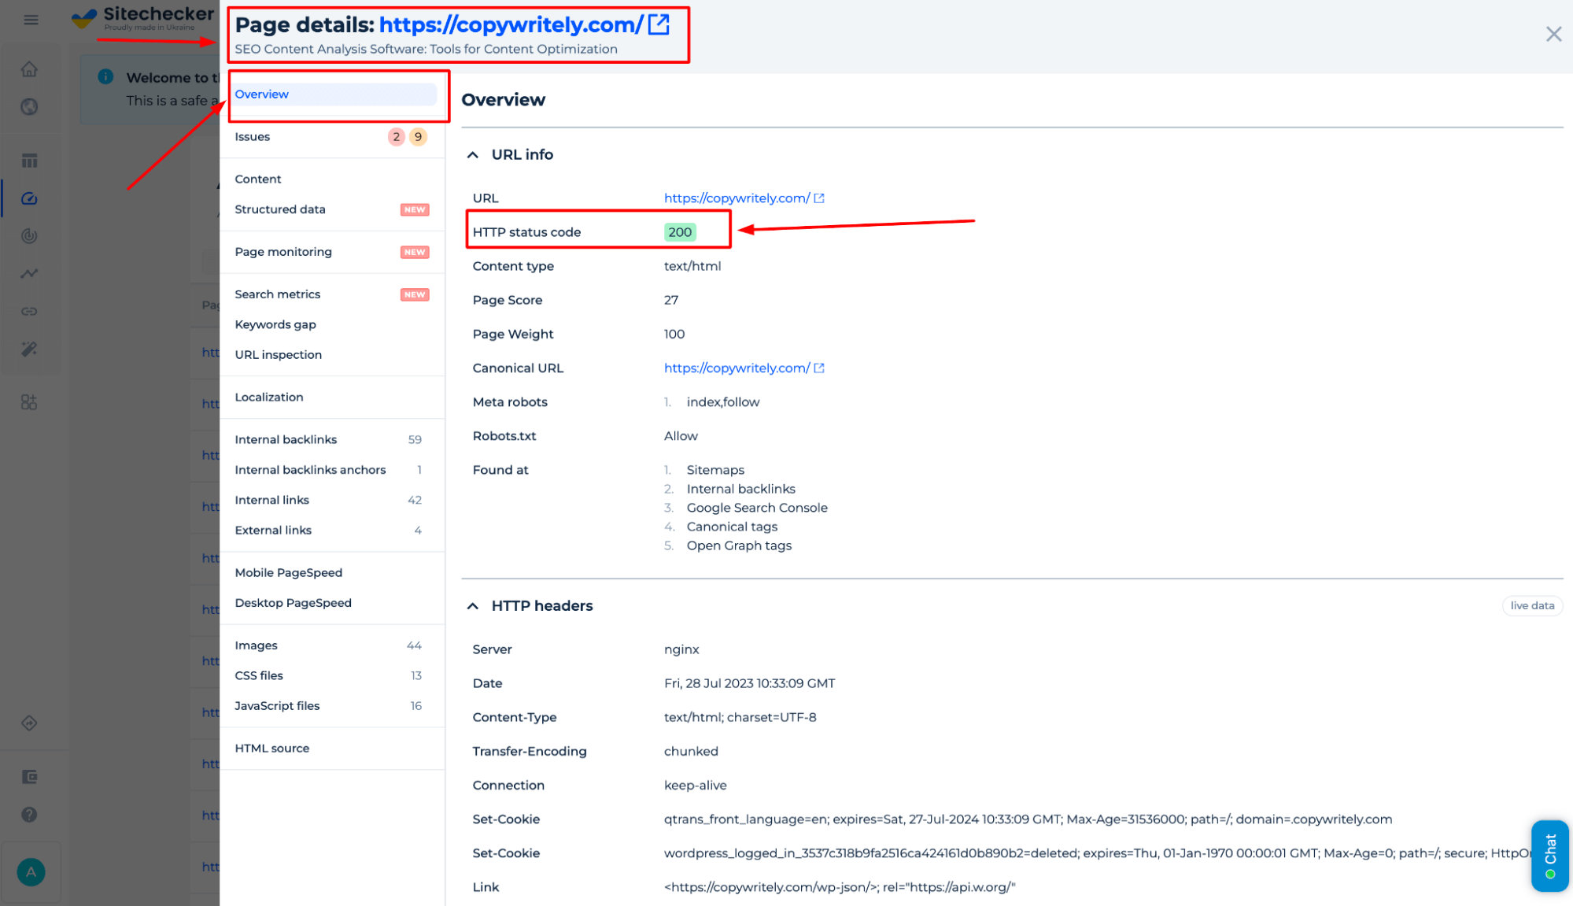Open the Chat widget
The height and width of the screenshot is (906, 1573).
tap(1549, 856)
